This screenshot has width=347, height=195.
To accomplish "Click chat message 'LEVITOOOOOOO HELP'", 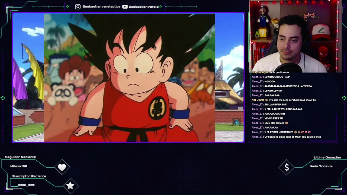I will coord(277,77).
